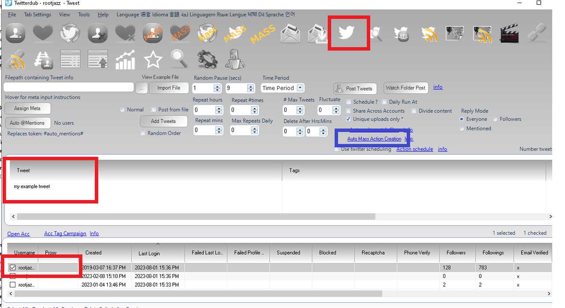The width and height of the screenshot is (565, 308).
Task: Open the Mass Like heart icon
Action: pos(180,33)
